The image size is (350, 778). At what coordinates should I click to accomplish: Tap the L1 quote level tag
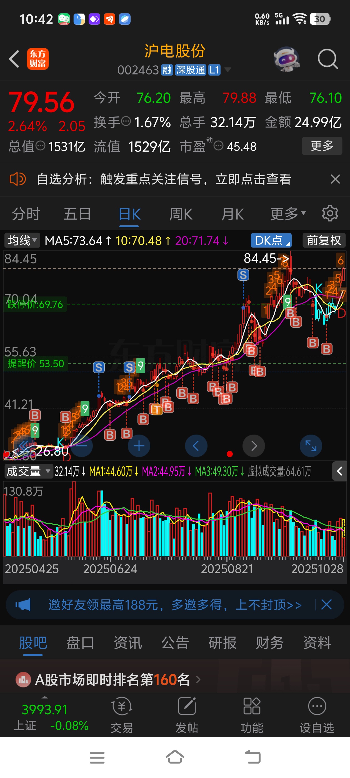tap(214, 70)
